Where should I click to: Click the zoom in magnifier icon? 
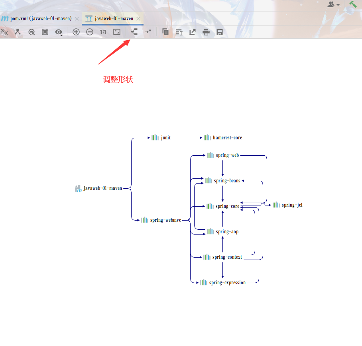[76, 32]
